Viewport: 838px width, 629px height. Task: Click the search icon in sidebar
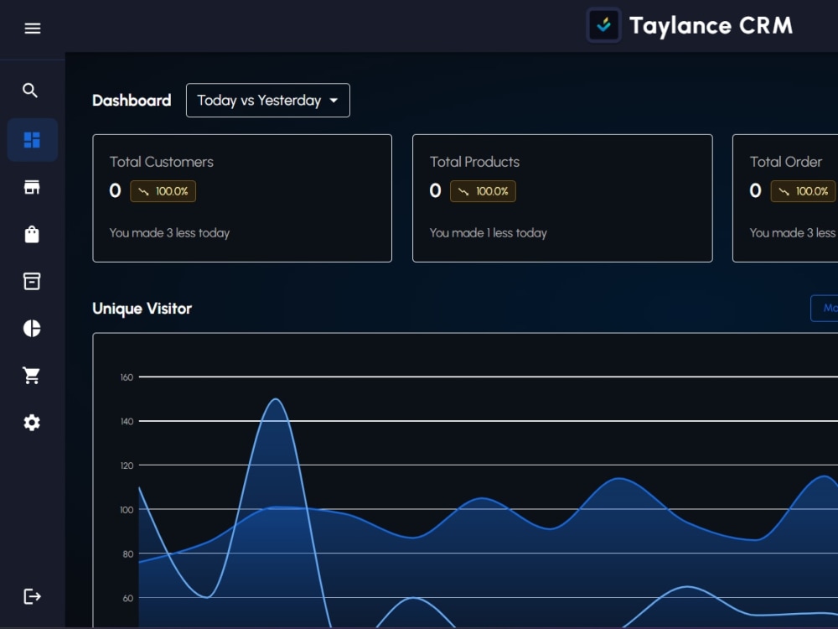[30, 91]
